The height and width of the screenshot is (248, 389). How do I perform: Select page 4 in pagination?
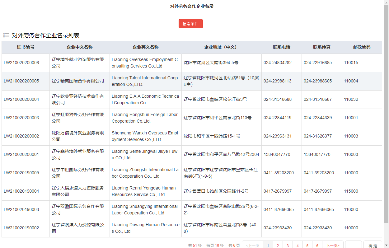(298, 246)
